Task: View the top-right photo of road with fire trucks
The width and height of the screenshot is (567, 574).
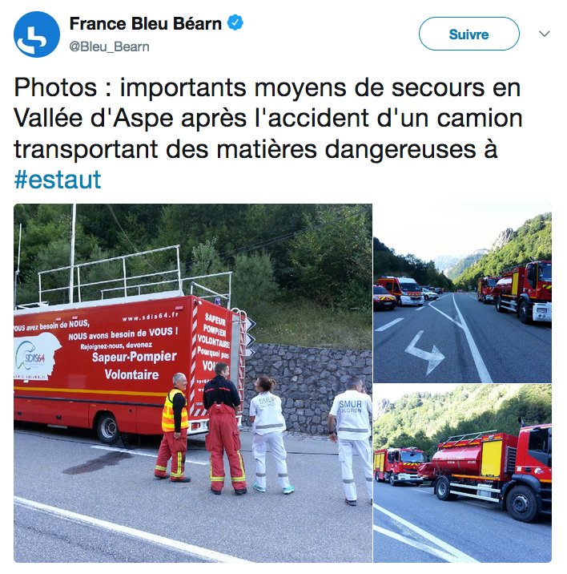Action: (462, 293)
